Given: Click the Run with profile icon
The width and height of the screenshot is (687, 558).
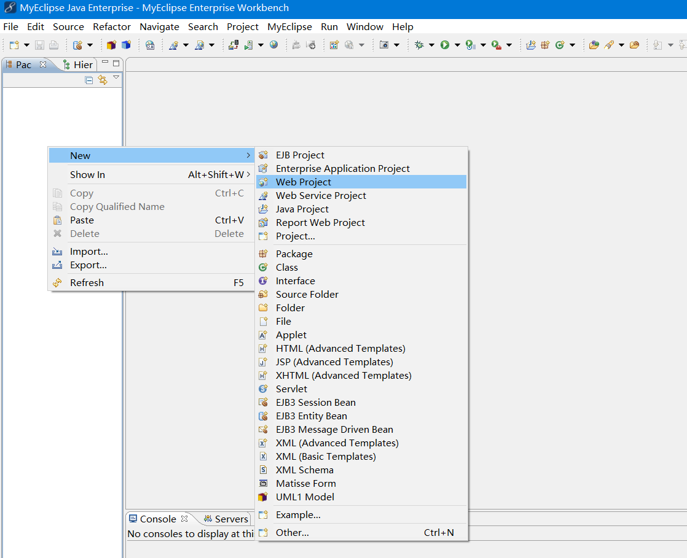Looking at the screenshot, I should click(x=471, y=45).
